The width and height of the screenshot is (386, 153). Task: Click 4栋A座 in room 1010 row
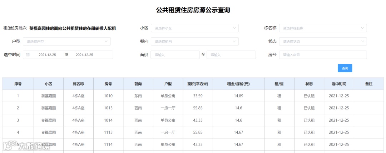(78, 96)
